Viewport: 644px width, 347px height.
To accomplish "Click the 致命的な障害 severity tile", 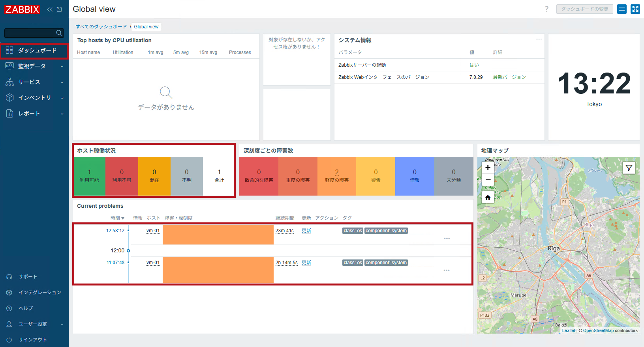I will pyautogui.click(x=259, y=176).
